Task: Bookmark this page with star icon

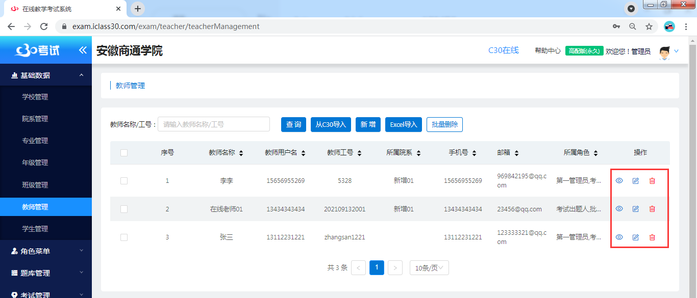Action: (x=649, y=26)
